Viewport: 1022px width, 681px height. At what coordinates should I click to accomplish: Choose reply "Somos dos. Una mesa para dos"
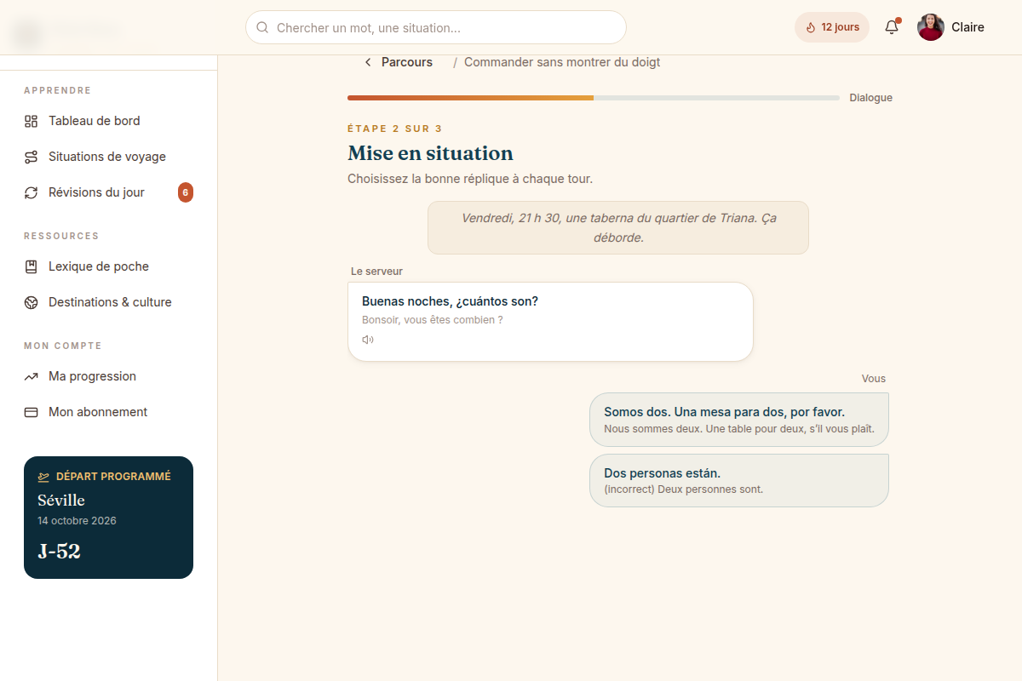click(739, 420)
